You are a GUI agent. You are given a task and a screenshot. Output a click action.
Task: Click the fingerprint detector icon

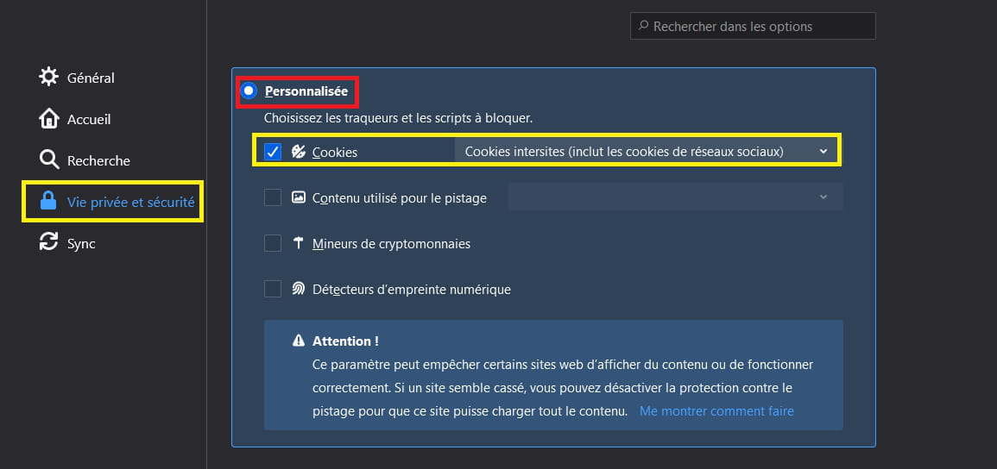[x=298, y=289]
